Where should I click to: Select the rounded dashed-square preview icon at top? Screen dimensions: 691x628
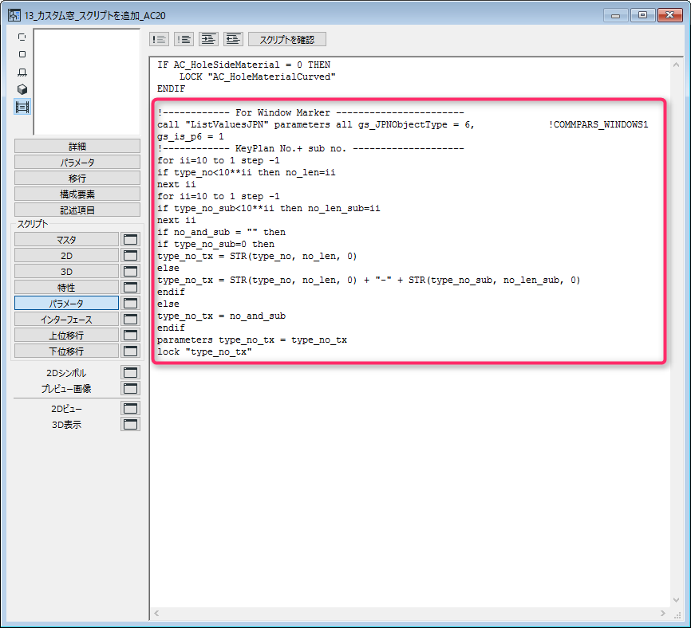coord(22,37)
